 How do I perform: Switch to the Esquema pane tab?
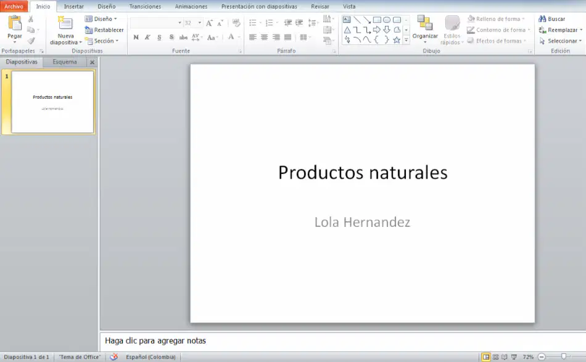pyautogui.click(x=65, y=62)
